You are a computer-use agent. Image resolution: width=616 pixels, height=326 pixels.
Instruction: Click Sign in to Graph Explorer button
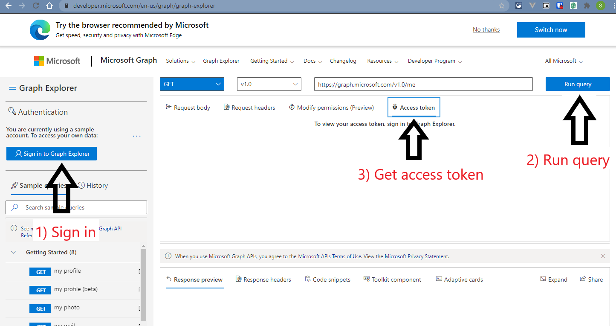pos(52,154)
